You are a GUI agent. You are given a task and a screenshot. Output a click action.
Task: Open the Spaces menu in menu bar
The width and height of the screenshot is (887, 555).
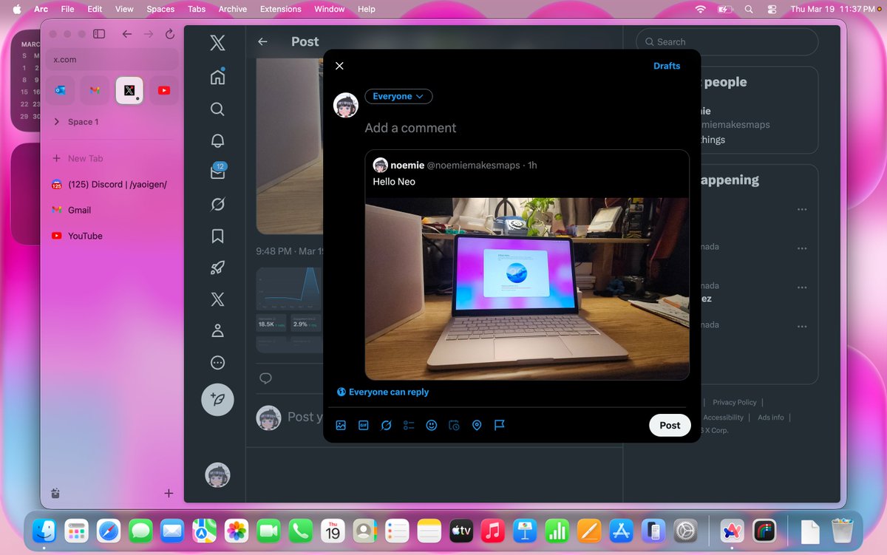[x=160, y=9]
